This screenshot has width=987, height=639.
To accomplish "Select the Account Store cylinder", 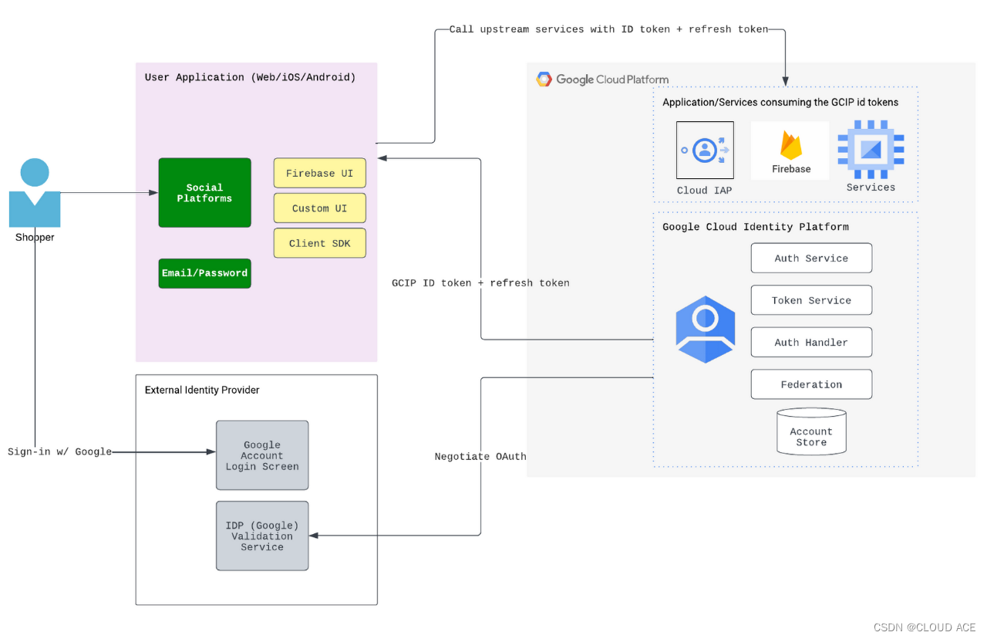I will coord(811,431).
